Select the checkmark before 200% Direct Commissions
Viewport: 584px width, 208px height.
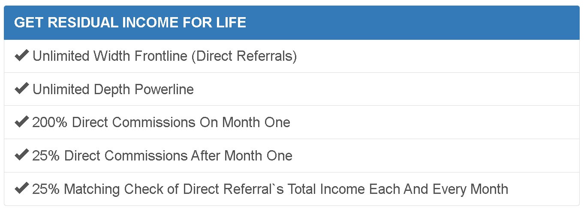21,122
